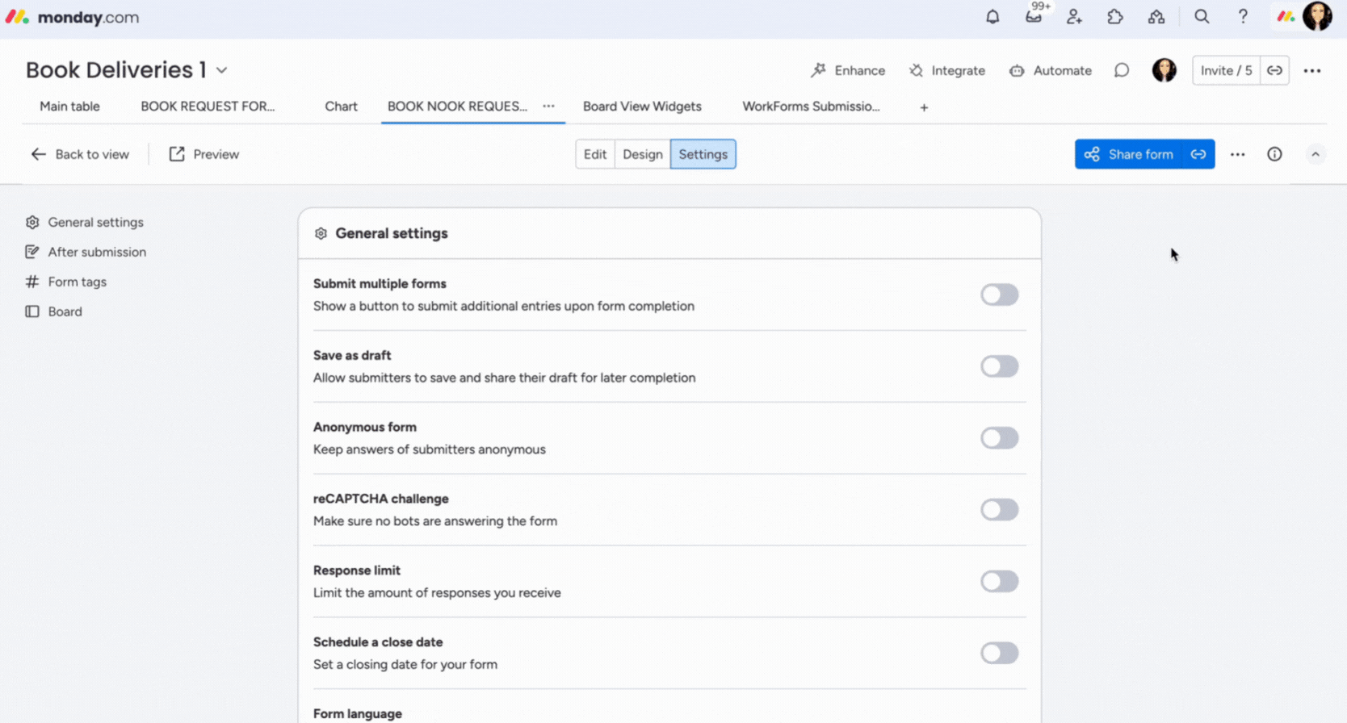Open Form tags in sidebar
1347x723 pixels.
tap(66, 282)
